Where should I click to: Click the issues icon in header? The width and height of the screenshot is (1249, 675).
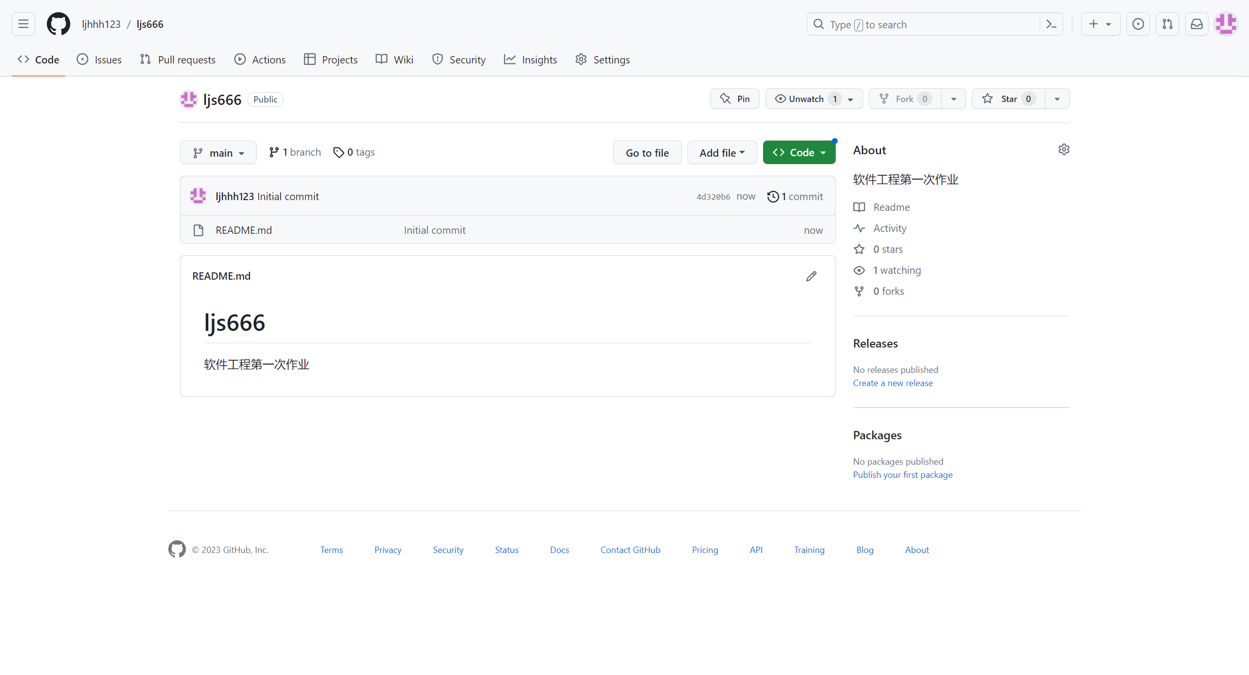point(1138,24)
